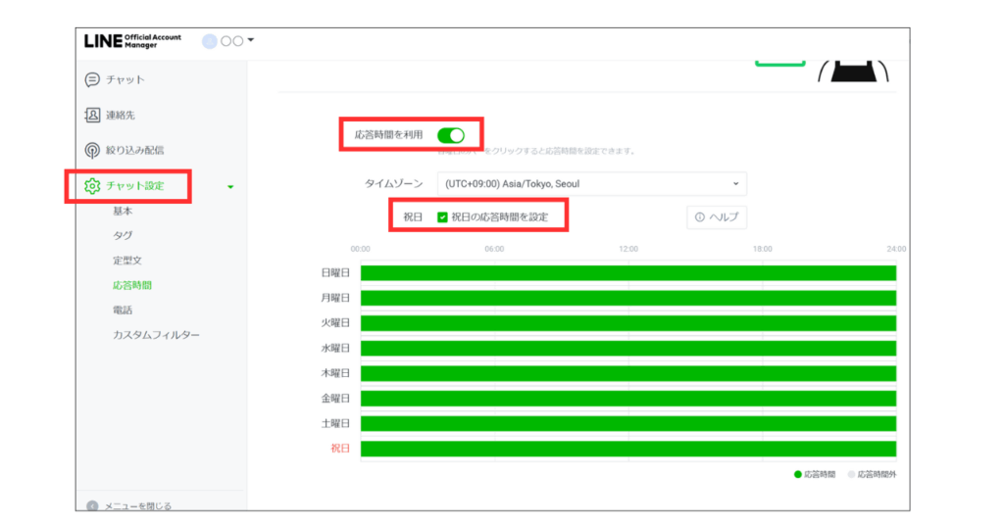Viewport: 1004px width, 525px height.
Task: Open the チャット chat bubble icon
Action: [92, 79]
